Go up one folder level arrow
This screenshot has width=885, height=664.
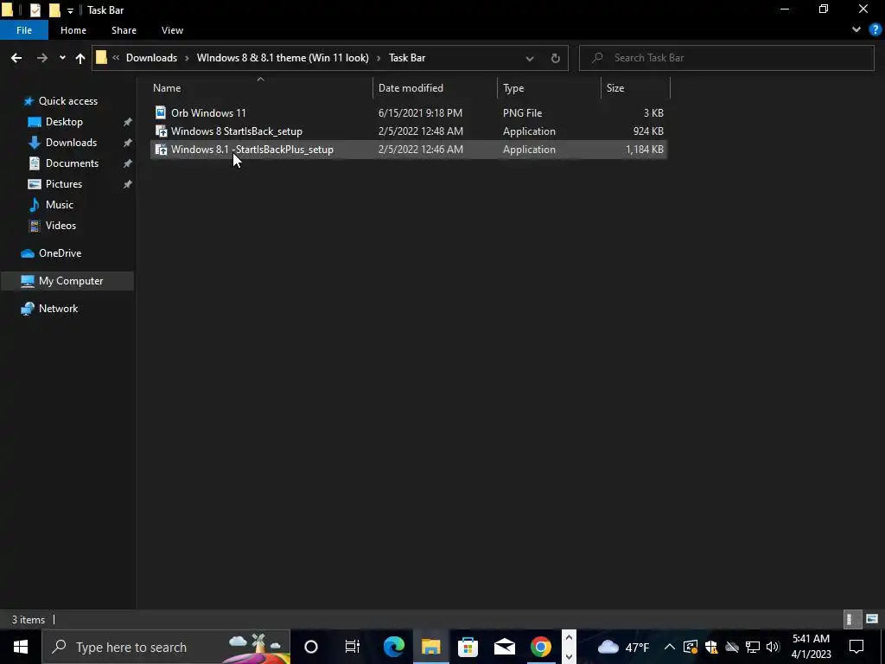[x=80, y=58]
